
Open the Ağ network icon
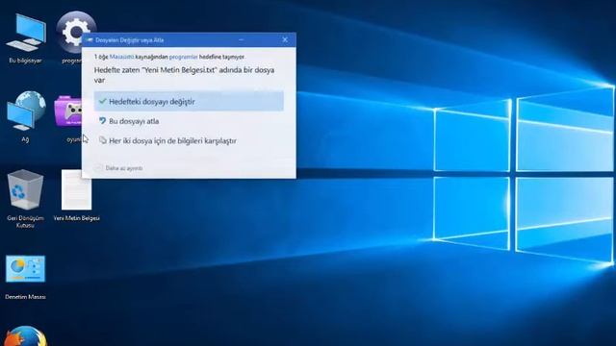coord(26,116)
